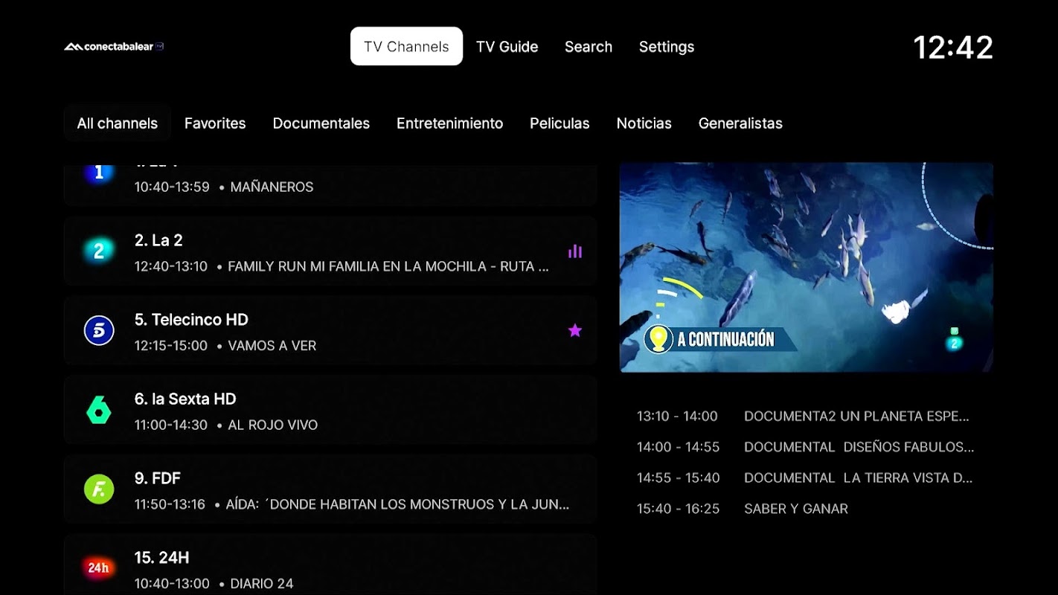Select the SABER Y GANAR upcoming programme
This screenshot has width=1058, height=595.
796,509
